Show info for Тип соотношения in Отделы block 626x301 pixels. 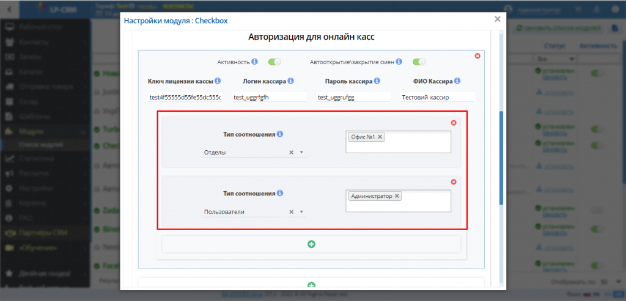click(x=280, y=134)
